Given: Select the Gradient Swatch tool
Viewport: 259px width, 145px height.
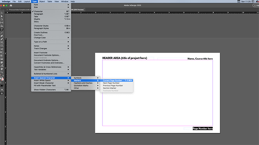Looking at the screenshot, I should [x=2, y=56].
